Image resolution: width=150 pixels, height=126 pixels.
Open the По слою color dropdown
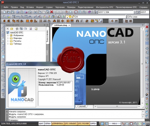[138, 17]
